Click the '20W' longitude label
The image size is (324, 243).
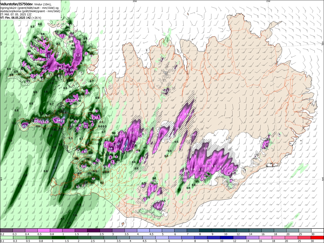coord(135,1)
